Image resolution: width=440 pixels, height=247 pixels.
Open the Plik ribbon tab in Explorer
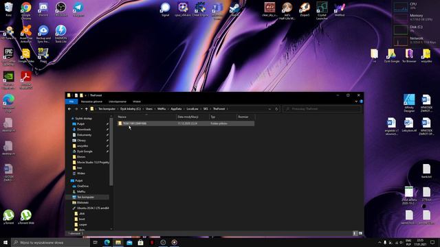[71, 102]
